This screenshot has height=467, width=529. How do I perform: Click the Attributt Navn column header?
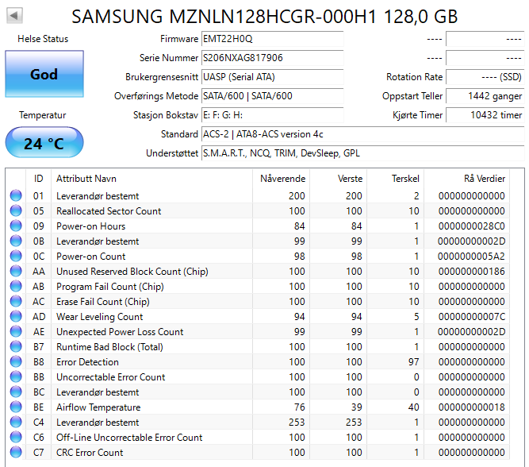click(86, 179)
